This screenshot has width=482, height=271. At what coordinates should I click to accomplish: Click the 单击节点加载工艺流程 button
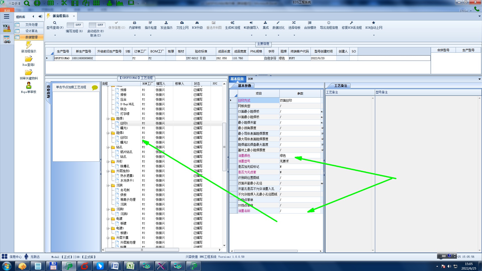[71, 87]
